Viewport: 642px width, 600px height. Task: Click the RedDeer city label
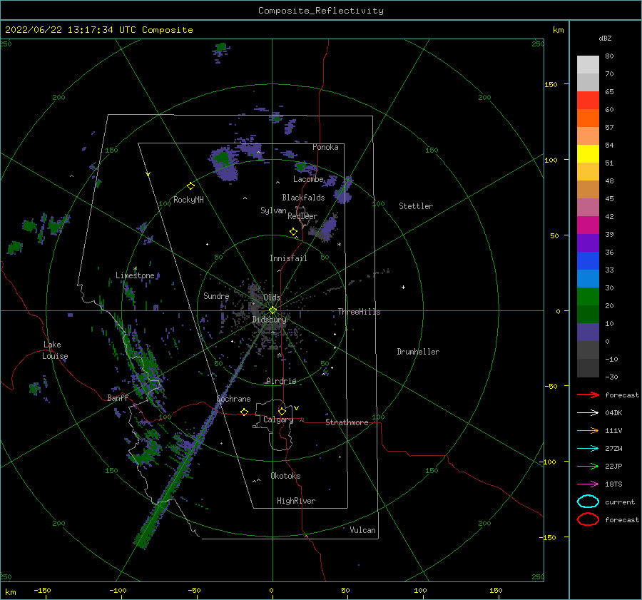(x=302, y=216)
